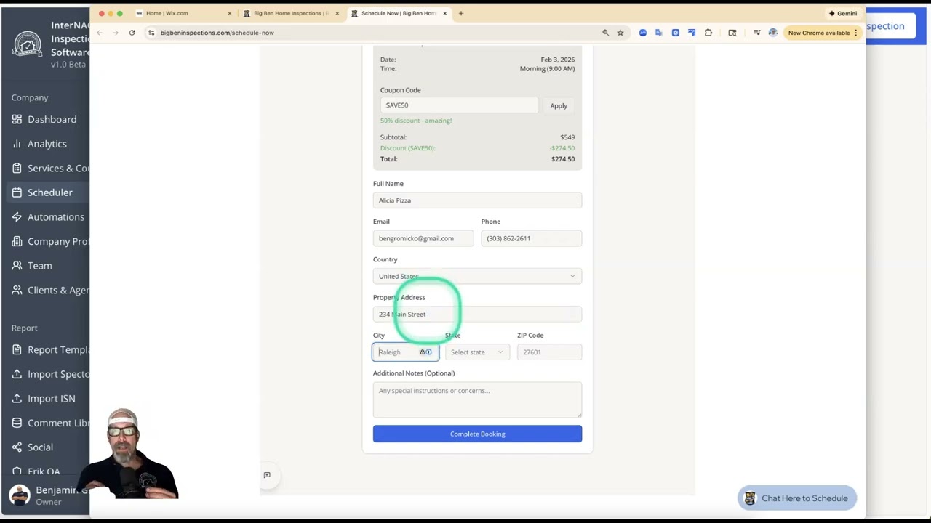Click the feedback icon below form
The image size is (931, 523).
click(x=267, y=475)
